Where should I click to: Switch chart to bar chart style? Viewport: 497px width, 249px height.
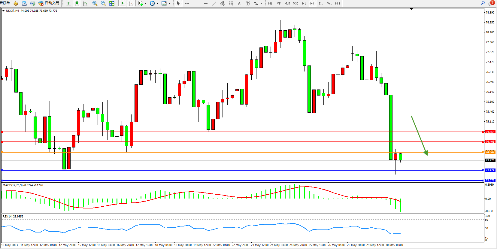pyautogui.click(x=68, y=3)
